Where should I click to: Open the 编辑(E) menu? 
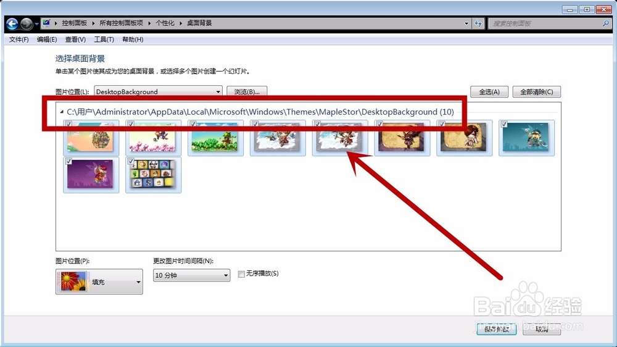coord(47,40)
